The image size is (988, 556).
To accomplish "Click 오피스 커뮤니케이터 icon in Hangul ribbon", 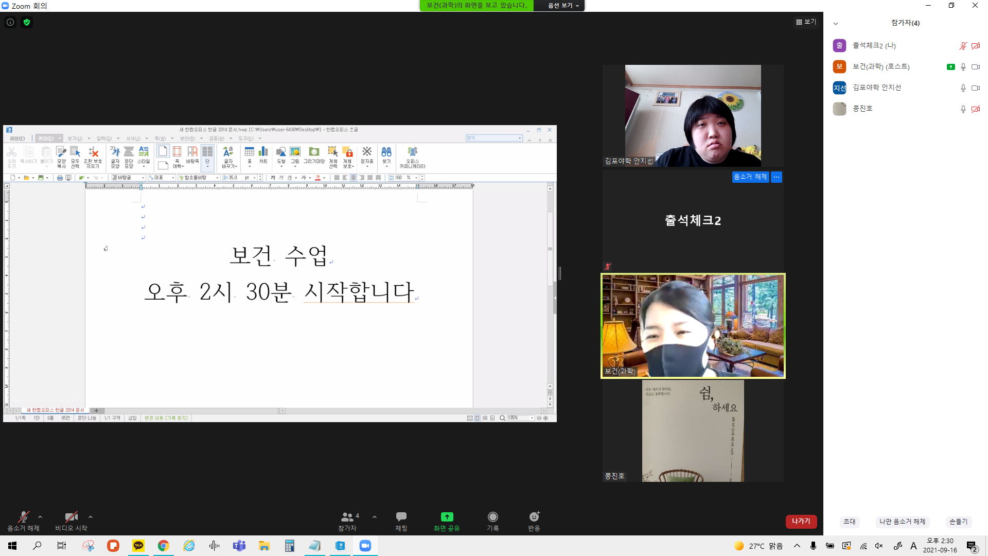I will click(x=413, y=157).
